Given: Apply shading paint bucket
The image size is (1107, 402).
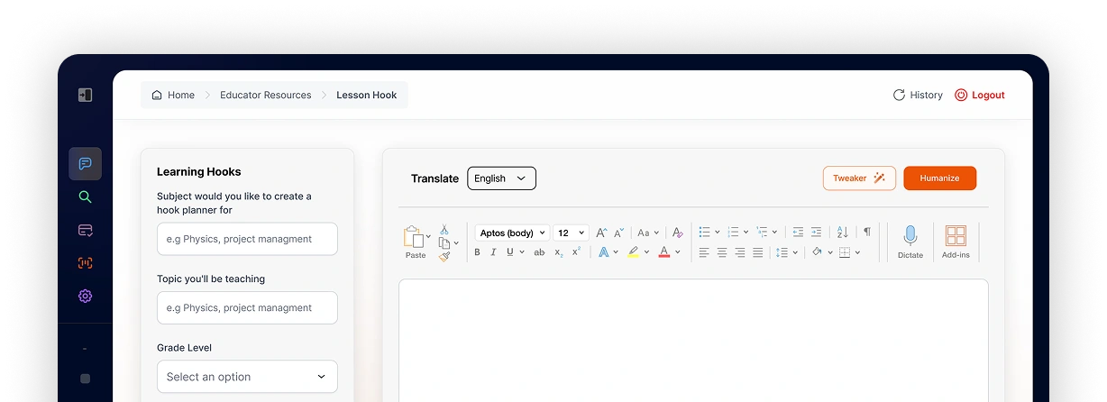Looking at the screenshot, I should pyautogui.click(x=817, y=251).
